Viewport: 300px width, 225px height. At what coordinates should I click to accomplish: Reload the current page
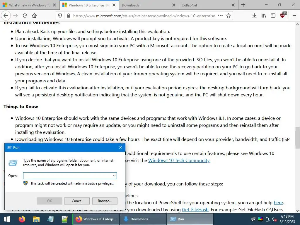coord(25,16)
